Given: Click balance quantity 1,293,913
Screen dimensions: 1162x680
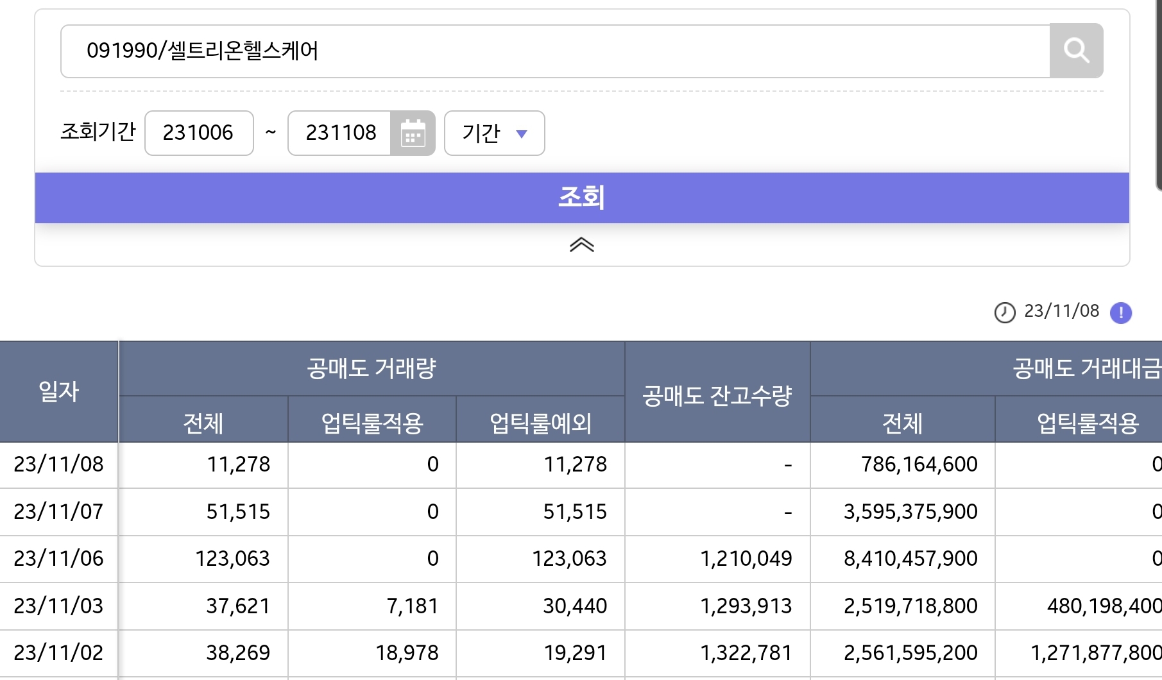Looking at the screenshot, I should pyautogui.click(x=746, y=606).
